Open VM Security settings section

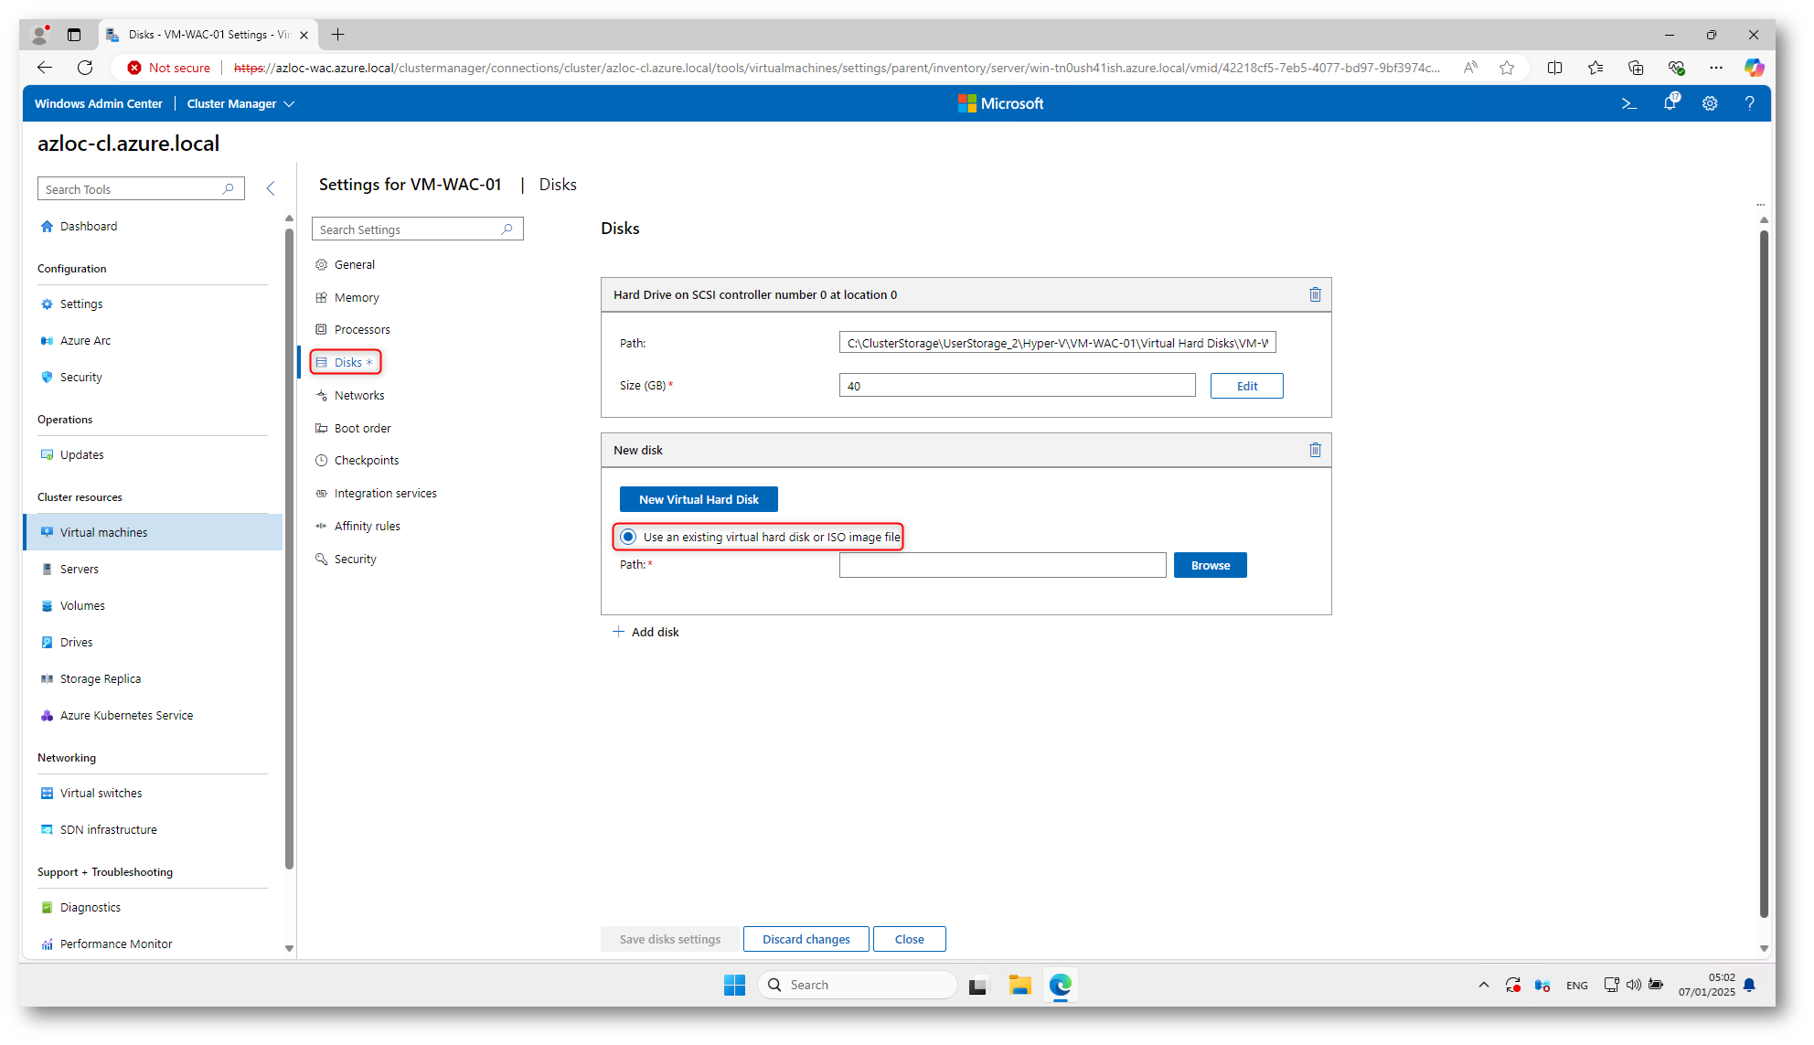355,559
